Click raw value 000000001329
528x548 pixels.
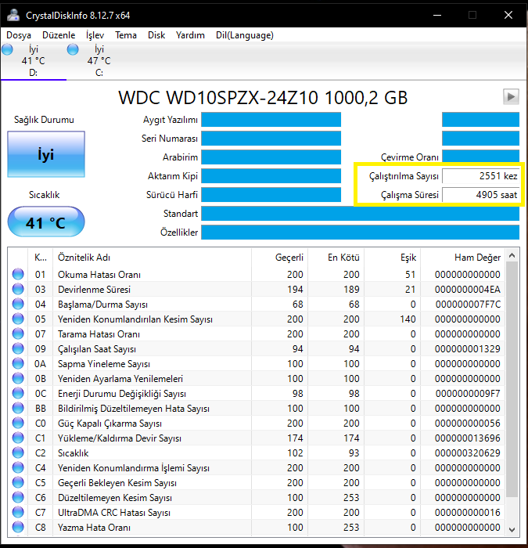468,349
